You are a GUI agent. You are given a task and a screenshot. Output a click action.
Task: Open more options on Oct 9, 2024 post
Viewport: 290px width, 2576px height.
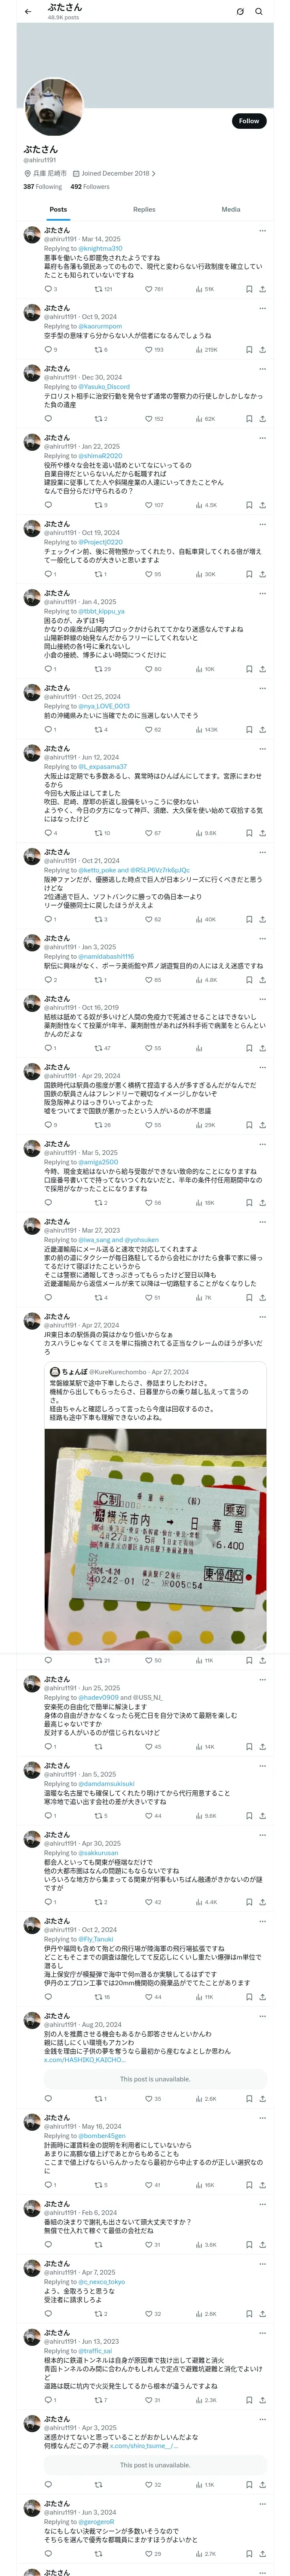click(x=262, y=309)
